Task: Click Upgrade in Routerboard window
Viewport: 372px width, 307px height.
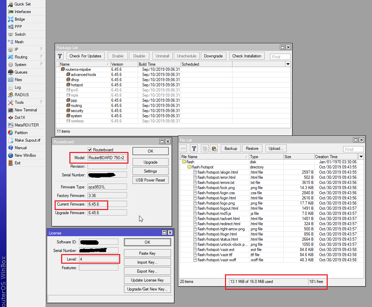Action: pyautogui.click(x=150, y=162)
